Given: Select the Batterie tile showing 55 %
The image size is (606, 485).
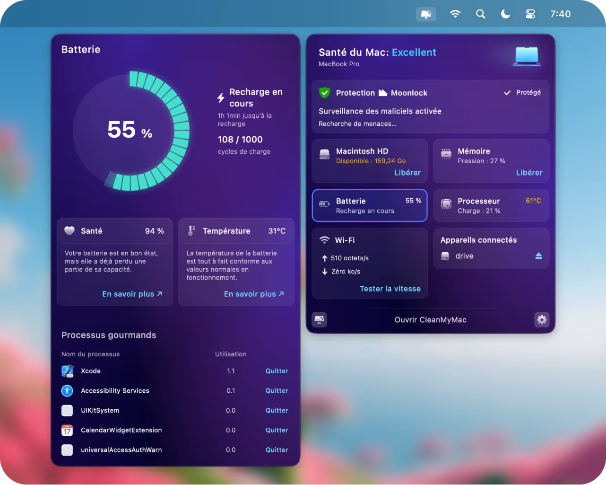Looking at the screenshot, I should coord(370,205).
